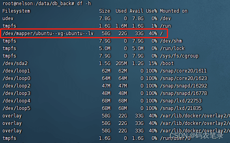Click the '/sys/fs/cgroup' mount point
This screenshot has width=230, height=143.
tap(179, 56)
